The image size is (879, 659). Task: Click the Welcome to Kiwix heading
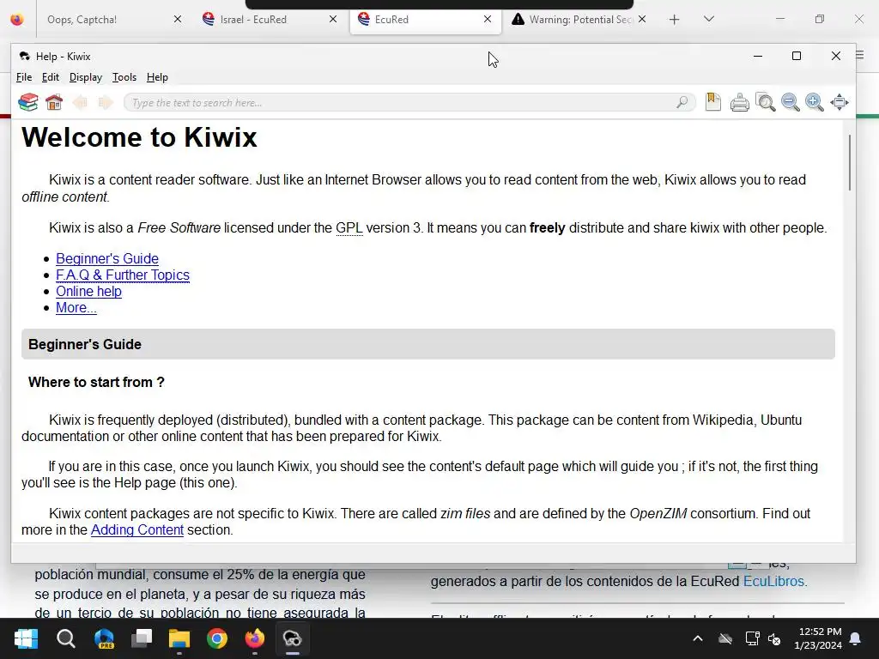(x=139, y=136)
